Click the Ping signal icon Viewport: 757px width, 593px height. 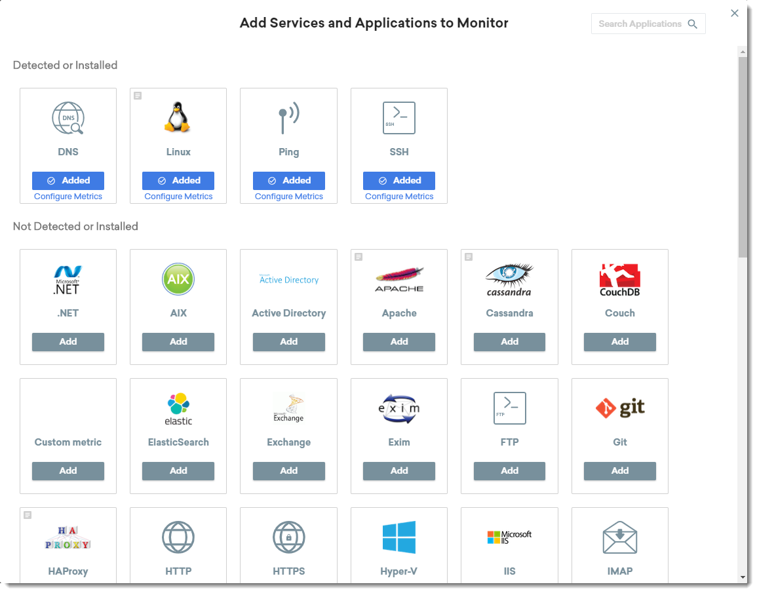[x=288, y=118]
